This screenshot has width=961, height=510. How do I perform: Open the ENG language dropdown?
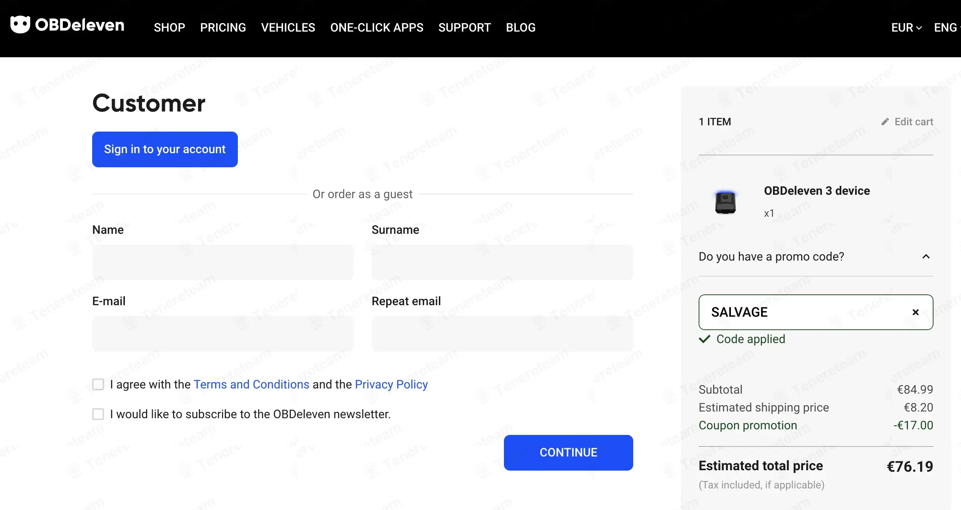tap(947, 28)
